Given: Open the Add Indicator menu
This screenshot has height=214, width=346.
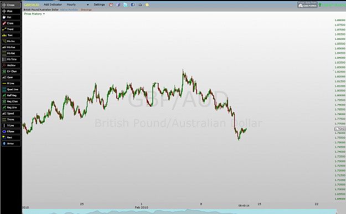Looking at the screenshot, I should 53,4.
